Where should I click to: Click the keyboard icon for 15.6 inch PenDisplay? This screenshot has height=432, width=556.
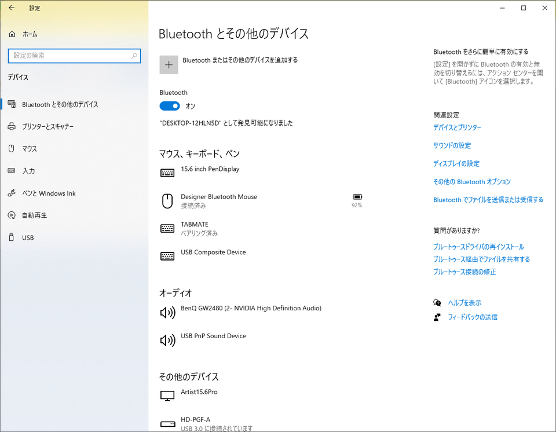coord(167,173)
